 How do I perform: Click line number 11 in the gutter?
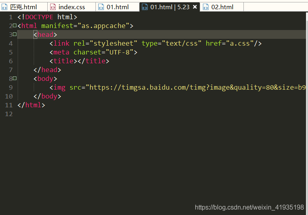9,105
